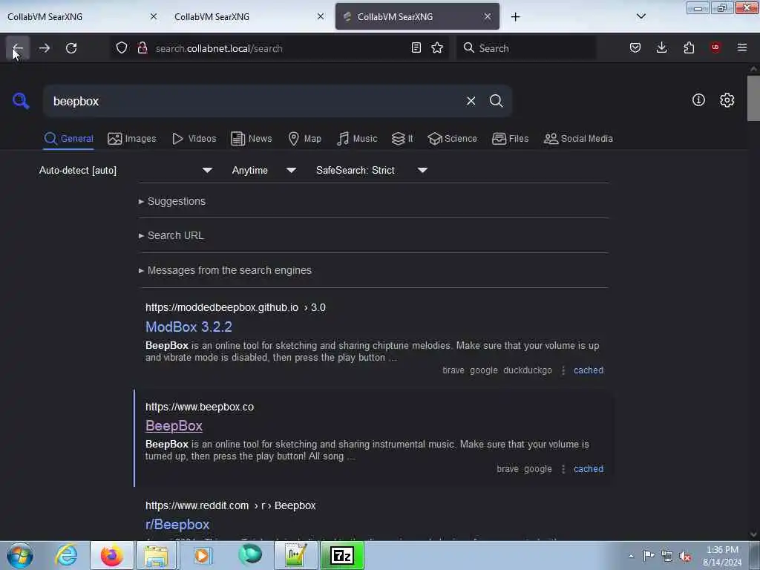The image size is (760, 570).
Task: Open more options dots for BeepBox result
Action: pos(563,469)
